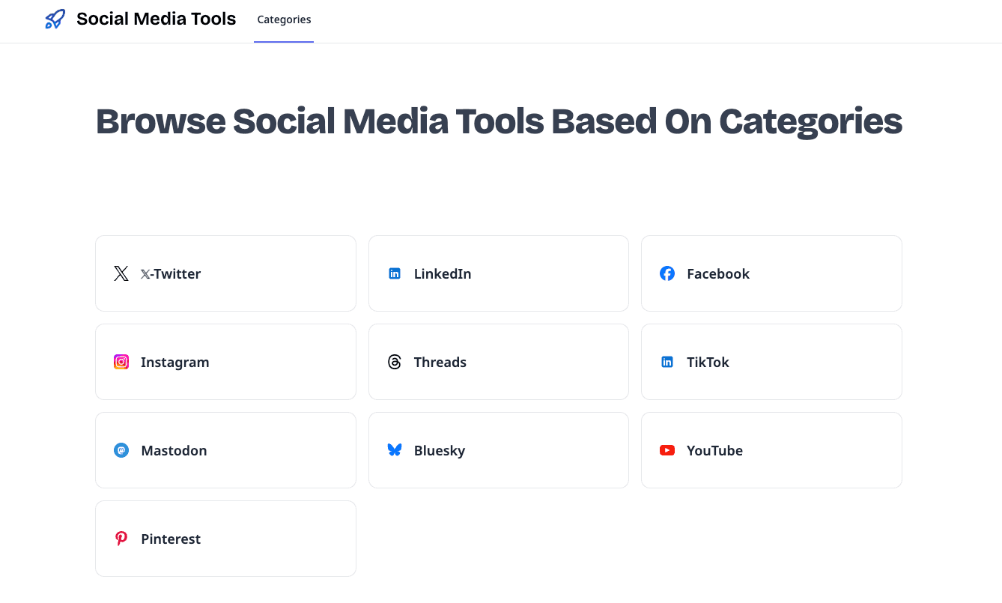Click the Facebook logo icon
This screenshot has height=603, width=1002.
667,273
